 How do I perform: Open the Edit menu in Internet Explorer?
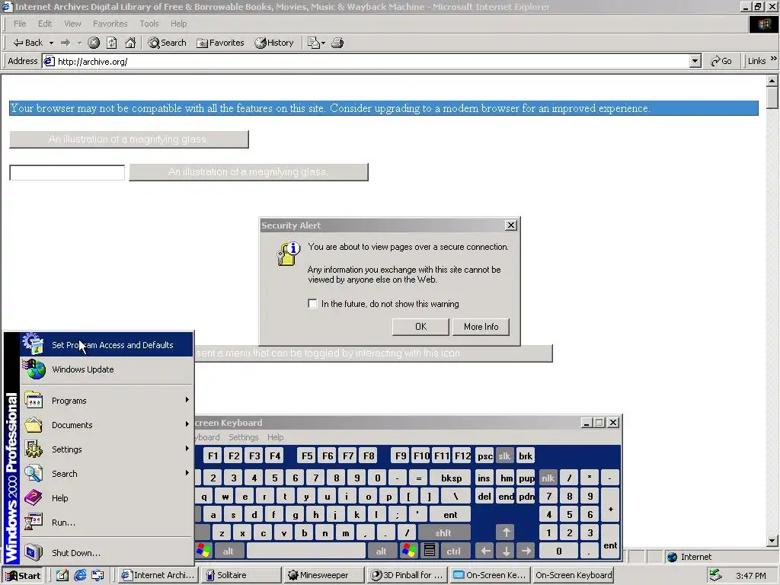(45, 24)
